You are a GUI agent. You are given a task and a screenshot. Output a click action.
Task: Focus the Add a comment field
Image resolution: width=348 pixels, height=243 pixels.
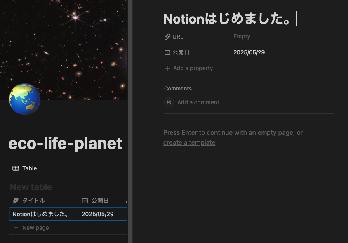(x=200, y=102)
